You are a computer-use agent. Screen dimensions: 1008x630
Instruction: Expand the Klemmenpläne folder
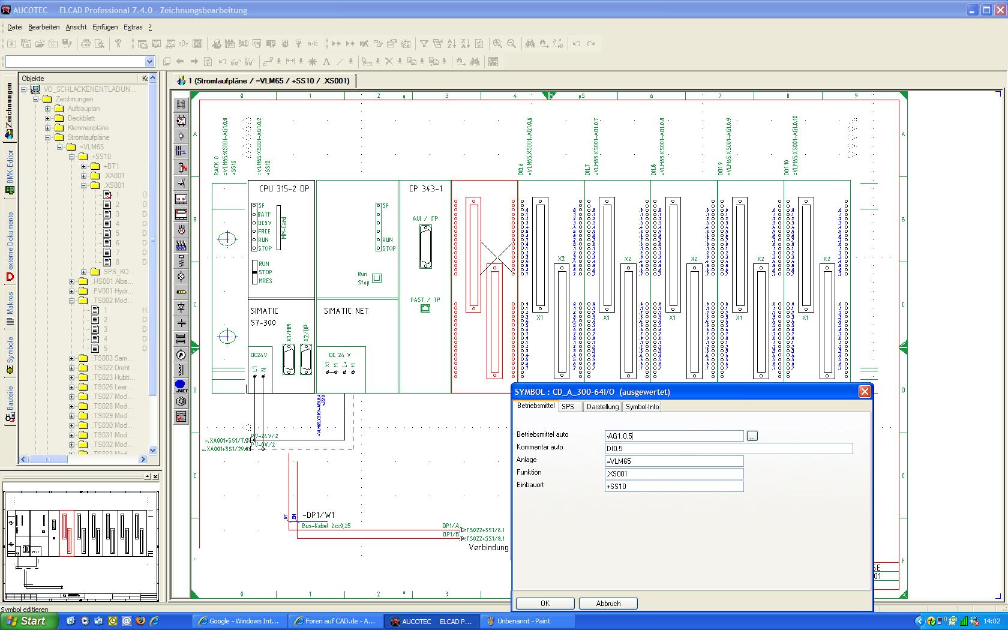48,128
